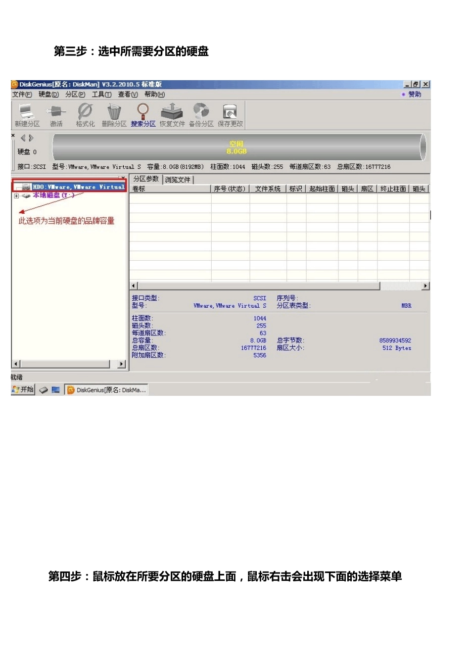
Task: Select the 本地磁盘 tree item
Action: click(53, 195)
